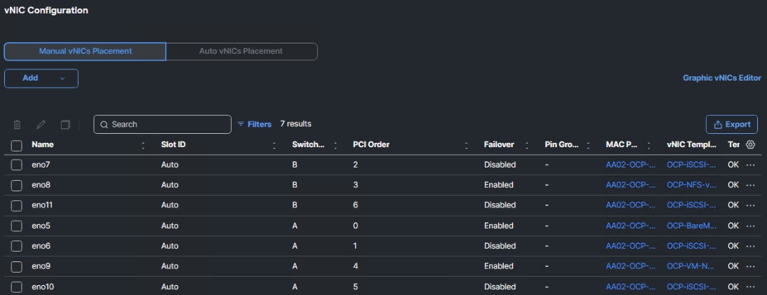Image resolution: width=767 pixels, height=295 pixels.
Task: Switch to the Auto vNICs Placement tab
Action: point(241,51)
